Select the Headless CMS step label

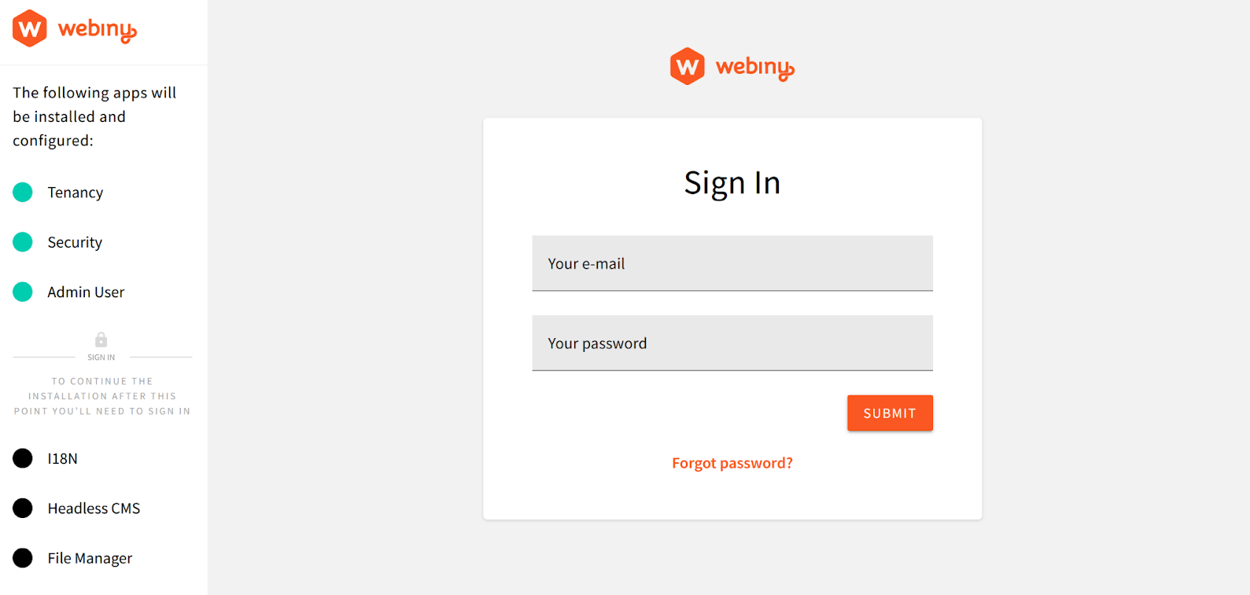(x=94, y=509)
